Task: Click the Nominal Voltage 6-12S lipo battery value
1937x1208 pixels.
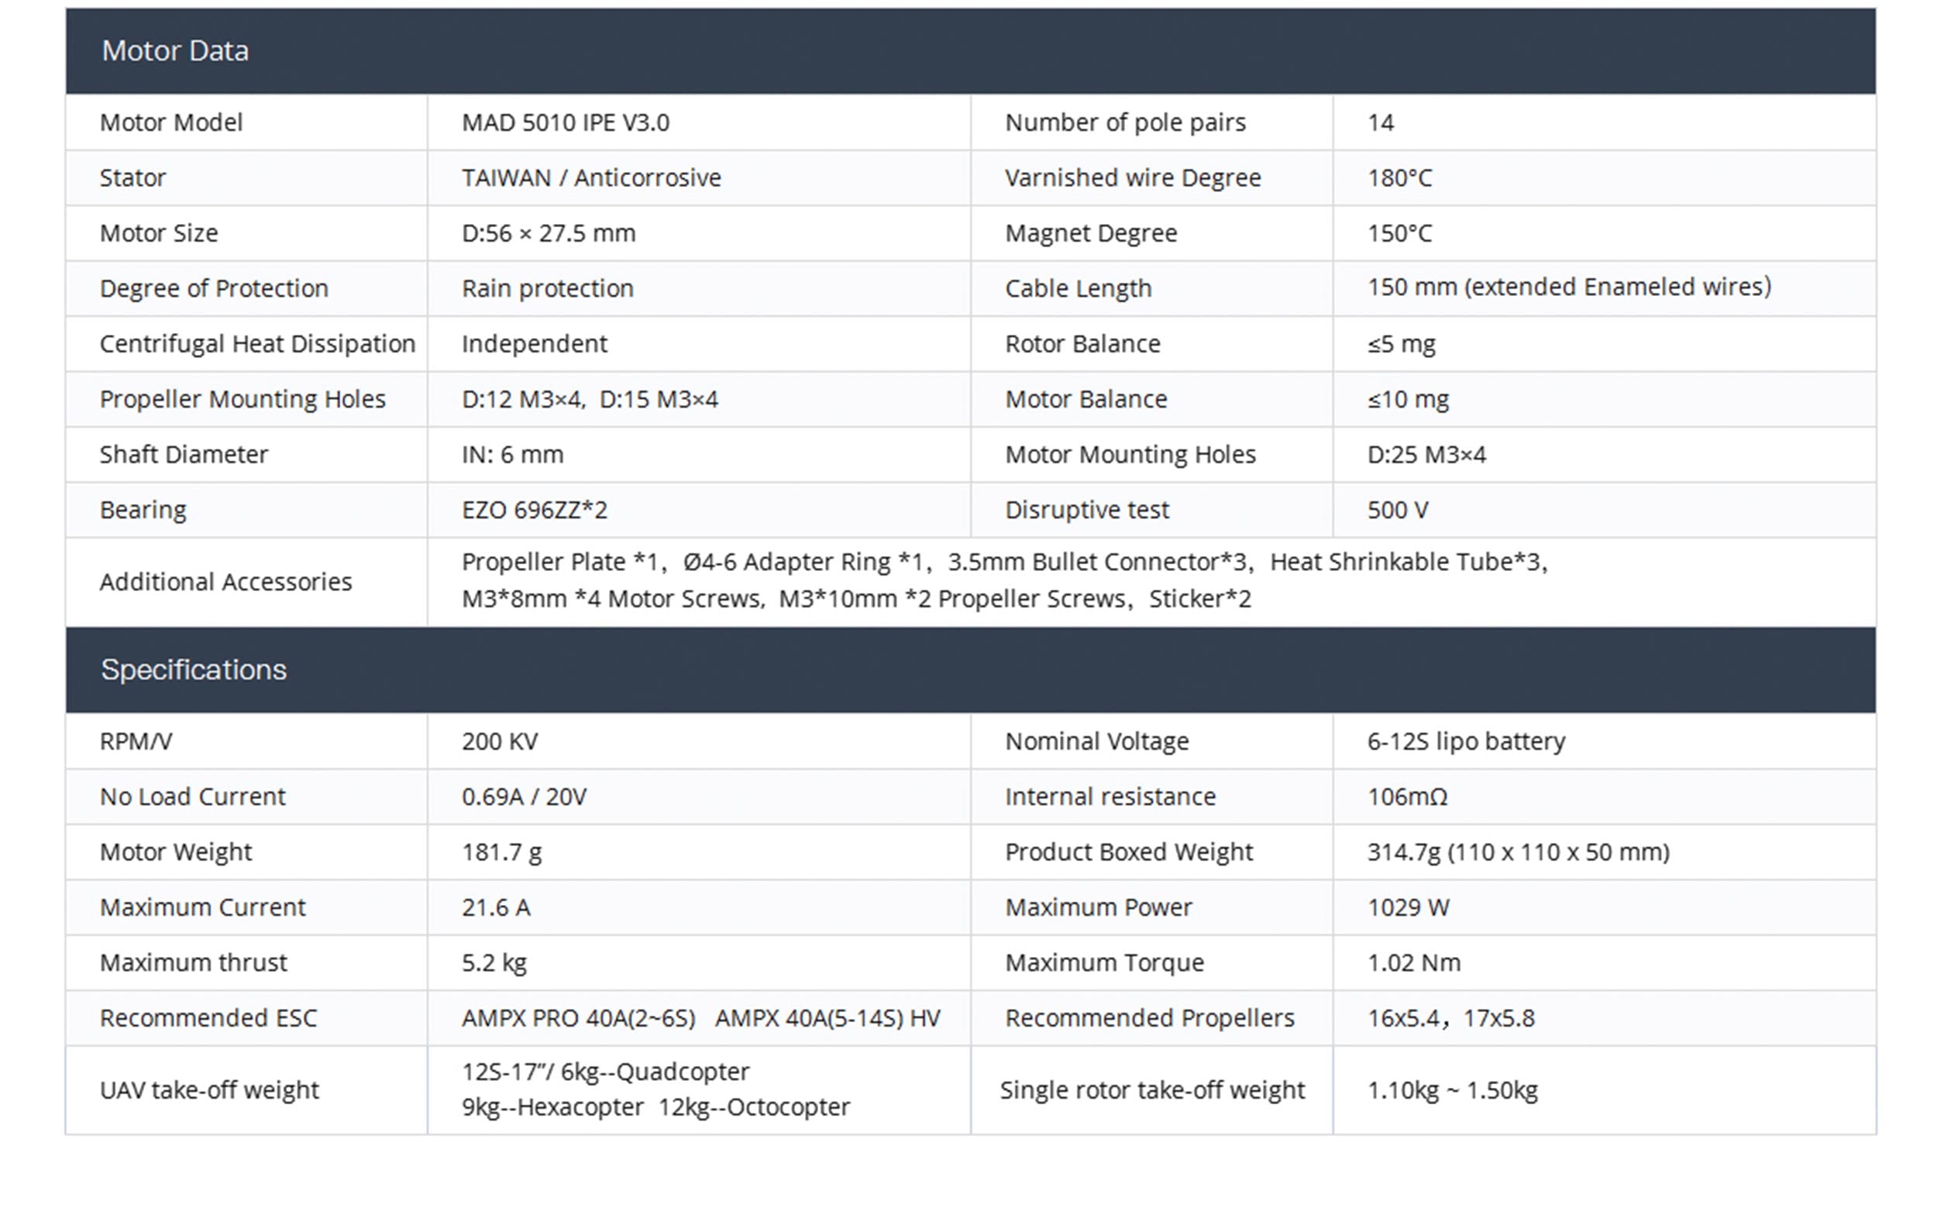Action: coord(1466,742)
